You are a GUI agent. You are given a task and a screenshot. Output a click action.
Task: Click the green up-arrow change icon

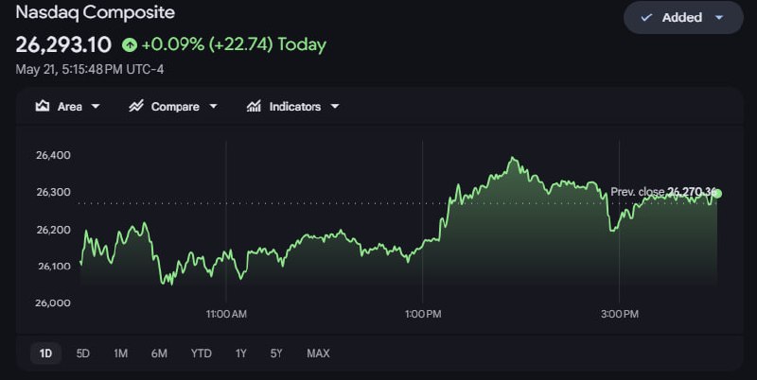point(130,44)
